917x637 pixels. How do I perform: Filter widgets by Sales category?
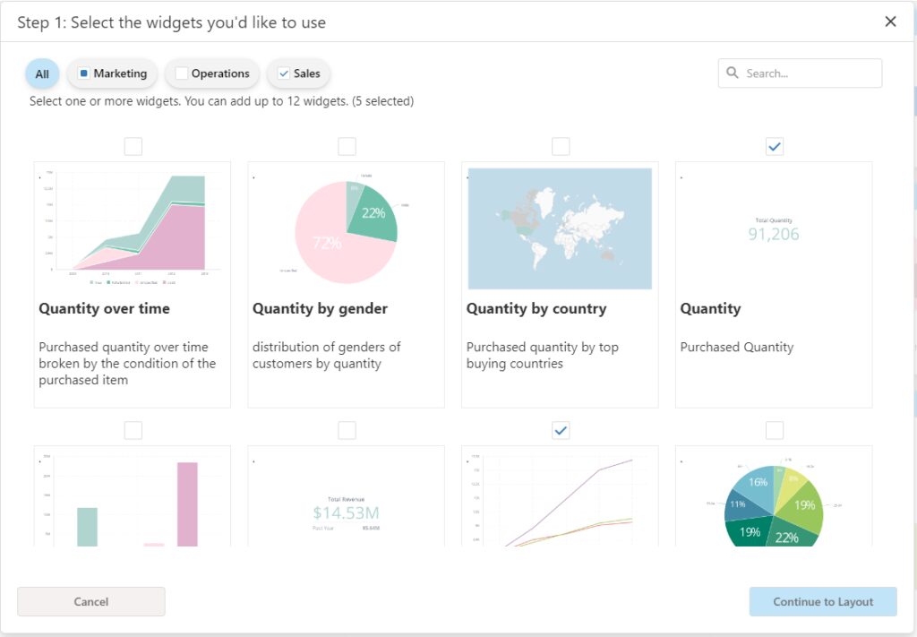point(298,73)
